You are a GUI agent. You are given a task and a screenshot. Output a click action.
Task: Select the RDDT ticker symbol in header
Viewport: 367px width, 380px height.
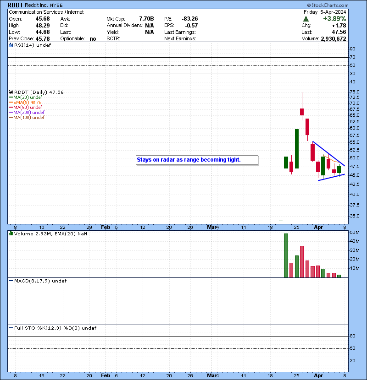[15, 5]
